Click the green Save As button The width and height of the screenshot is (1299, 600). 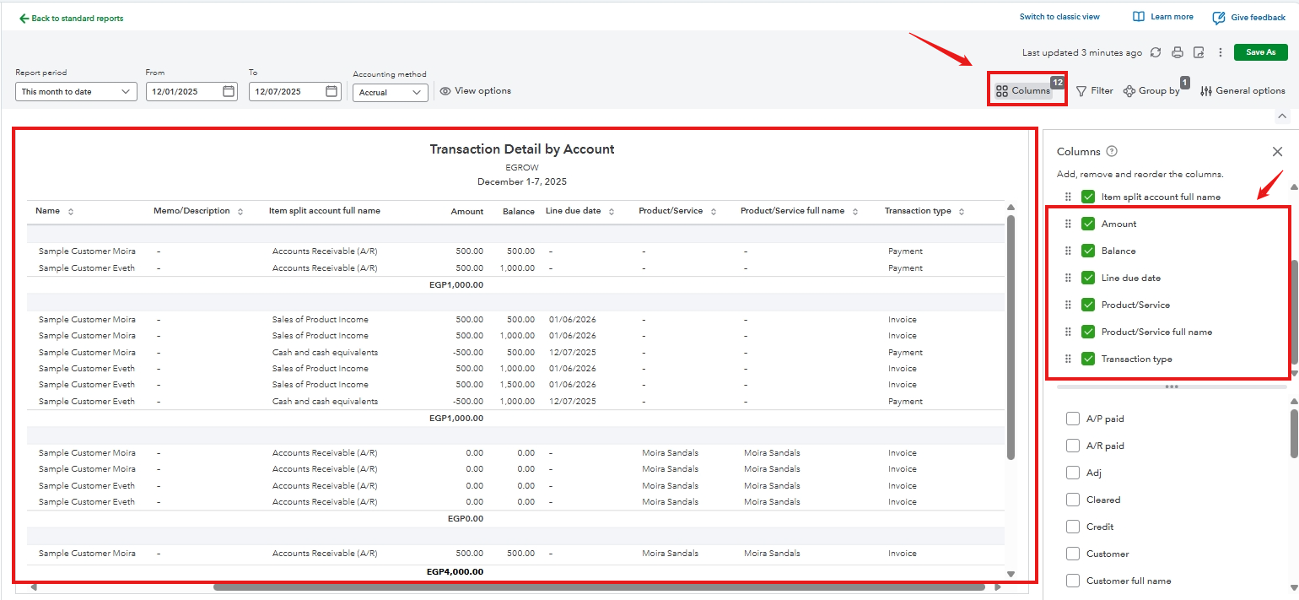(x=1260, y=52)
